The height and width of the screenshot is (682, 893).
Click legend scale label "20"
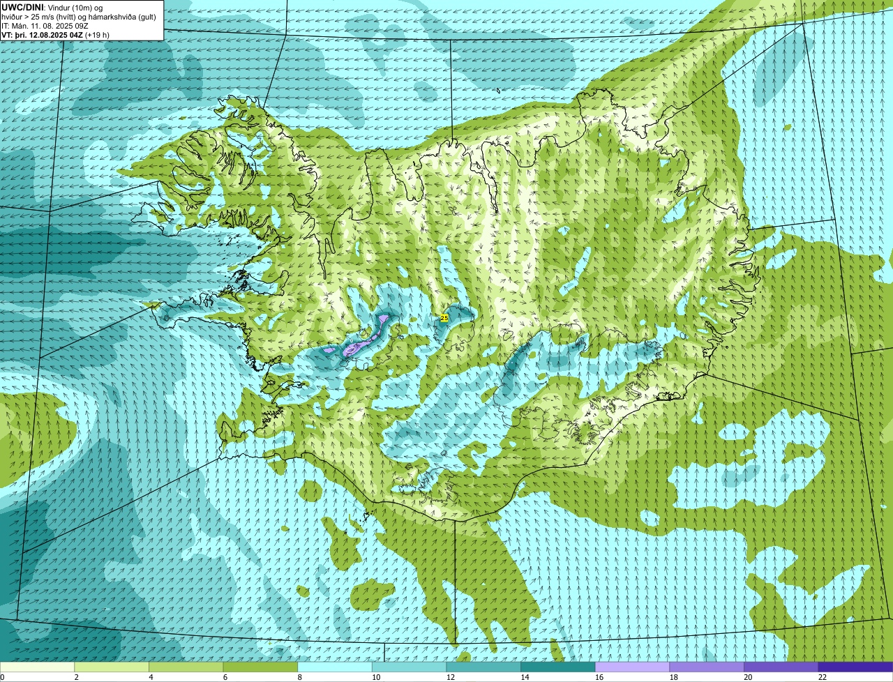[x=747, y=677]
